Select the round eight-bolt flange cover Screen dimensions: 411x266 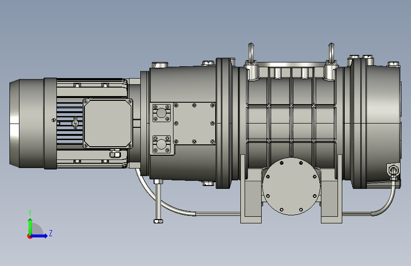tap(291, 186)
